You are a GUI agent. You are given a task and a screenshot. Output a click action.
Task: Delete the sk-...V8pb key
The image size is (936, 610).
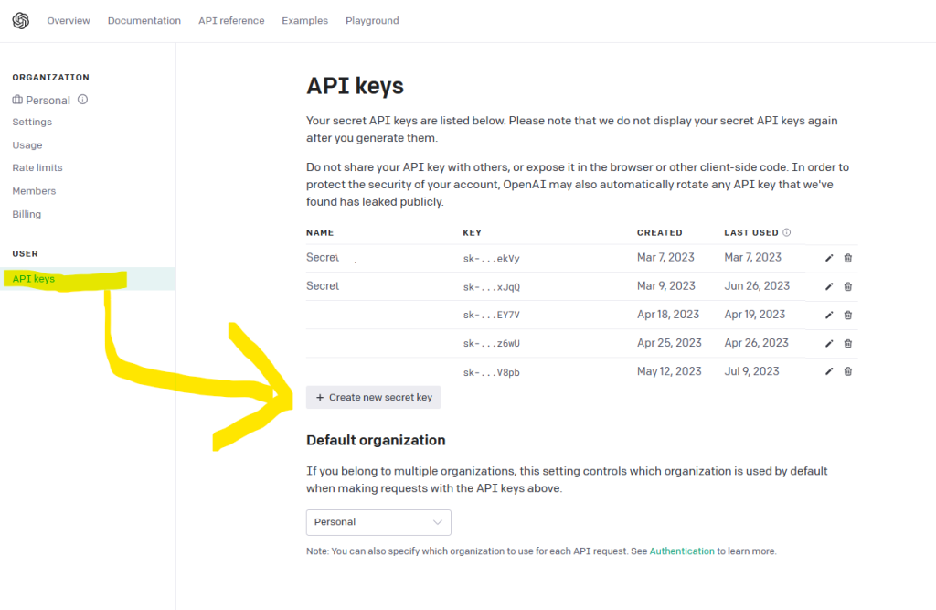tap(847, 371)
